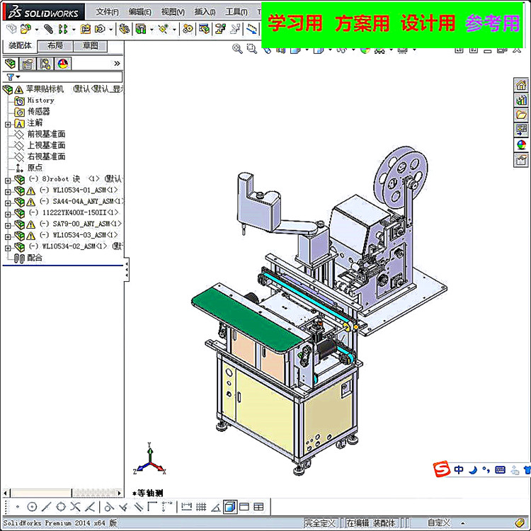531x531 pixels.
Task: Expand the FeatureManager tabs chevron
Action: [117, 64]
